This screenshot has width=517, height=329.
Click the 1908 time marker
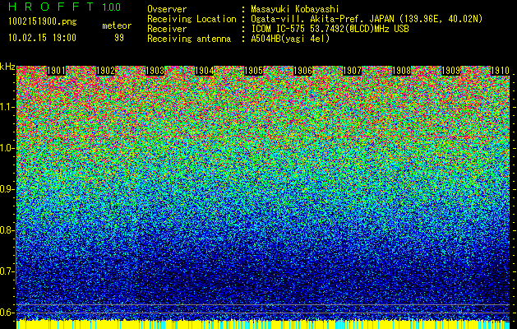pos(401,71)
